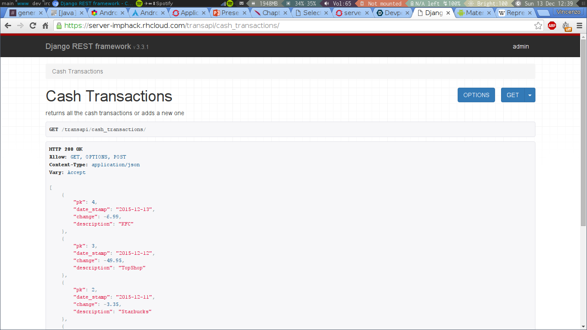Switch to the '[Java]' browser tab

tap(67, 13)
